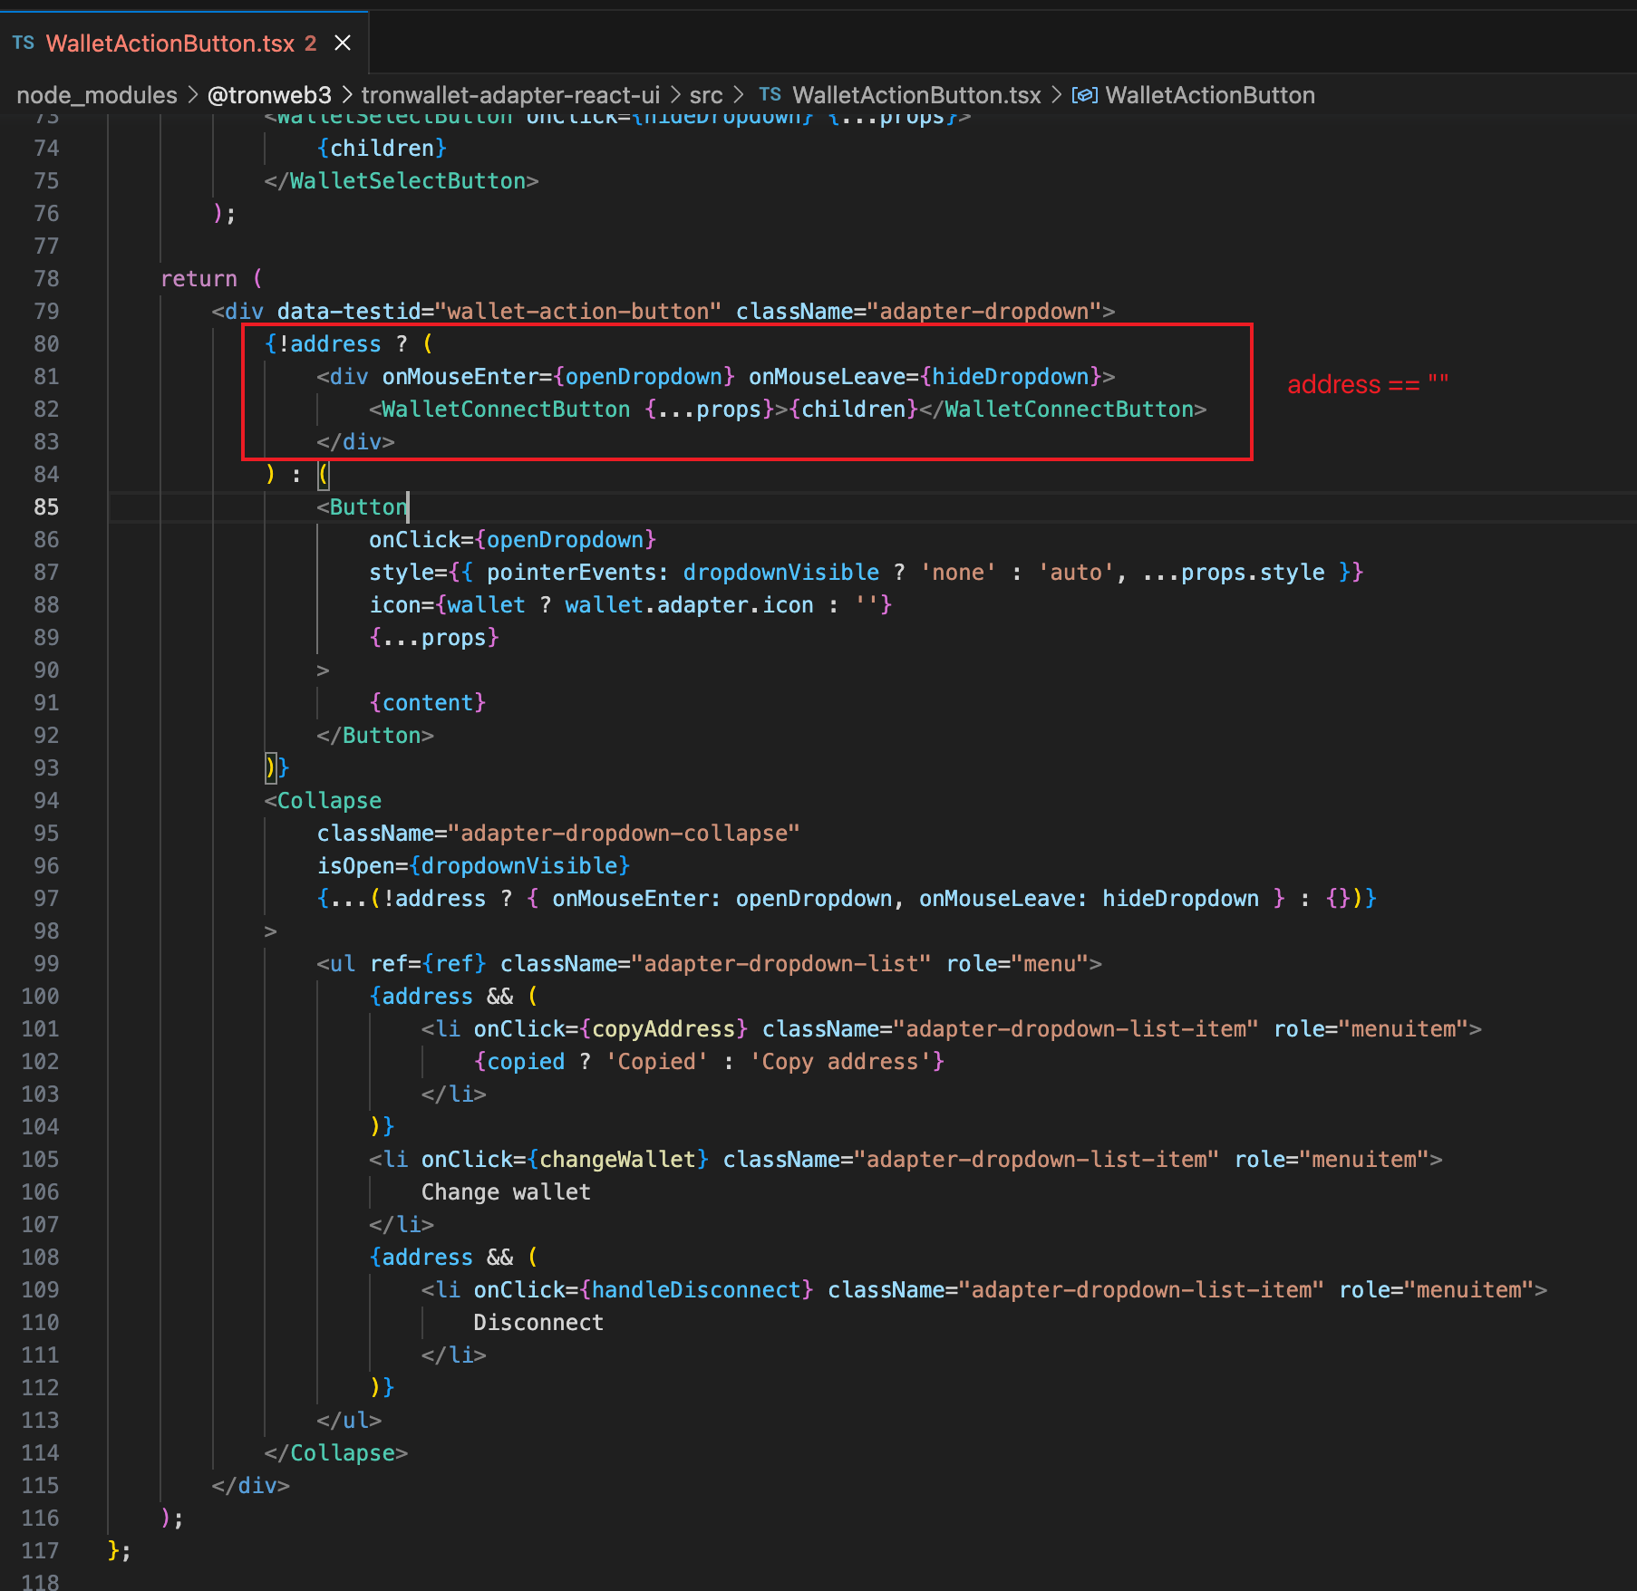Click the symbol icon before WalletActionButton in breadcrumb
The width and height of the screenshot is (1637, 1591).
click(1084, 95)
